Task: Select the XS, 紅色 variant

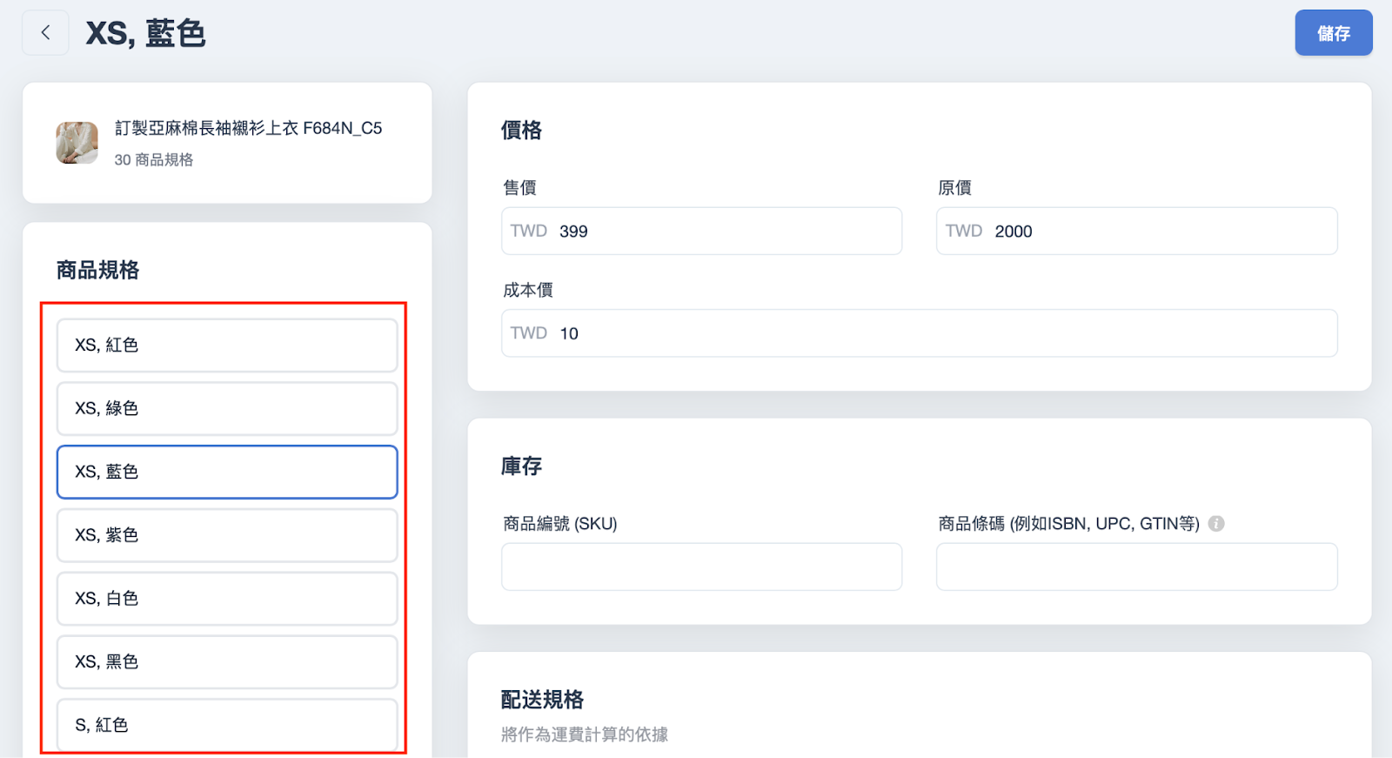Action: 227,345
